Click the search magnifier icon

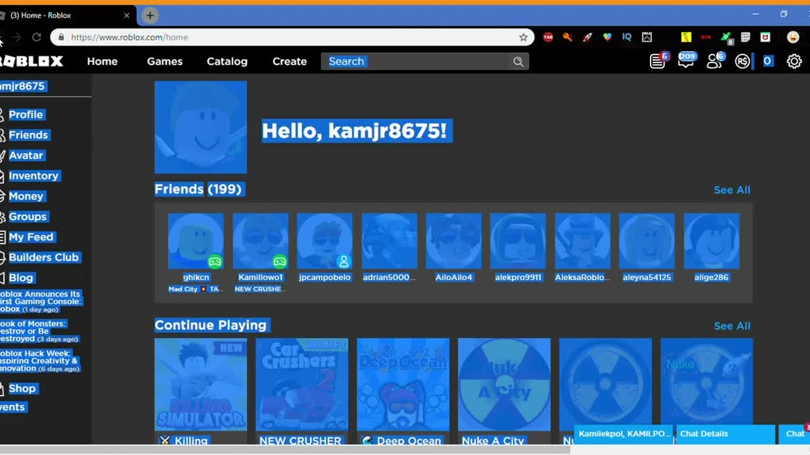pyautogui.click(x=518, y=61)
